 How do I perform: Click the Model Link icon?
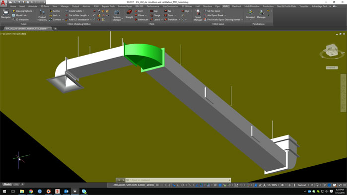(14, 15)
